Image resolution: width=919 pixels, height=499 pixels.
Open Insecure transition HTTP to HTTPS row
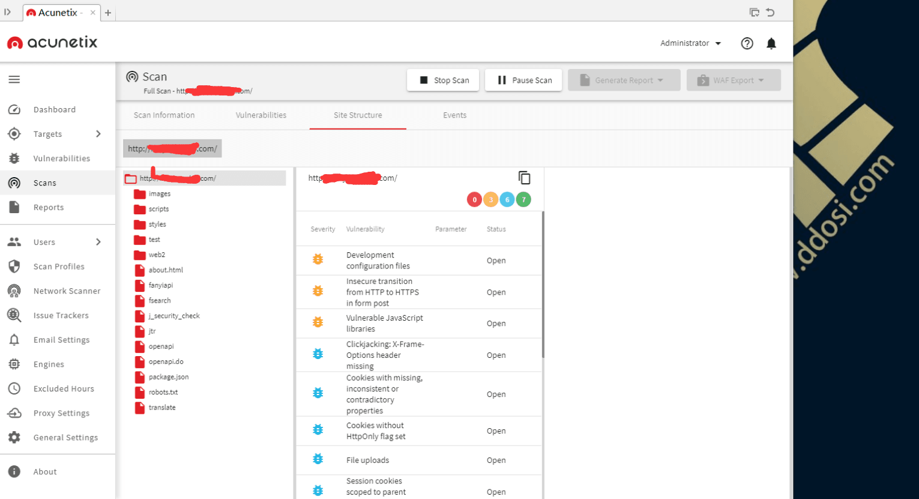[x=419, y=292]
